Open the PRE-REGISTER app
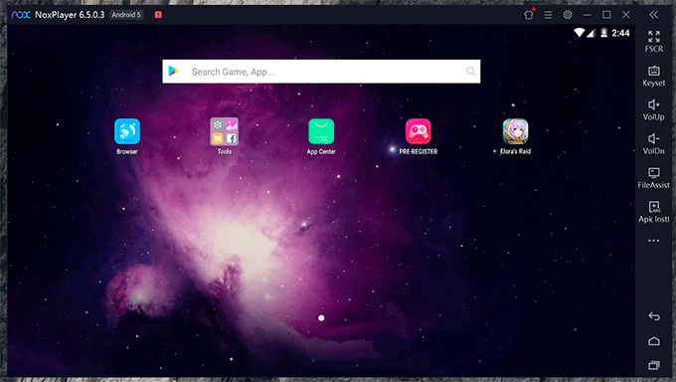This screenshot has width=676, height=382. (x=419, y=131)
